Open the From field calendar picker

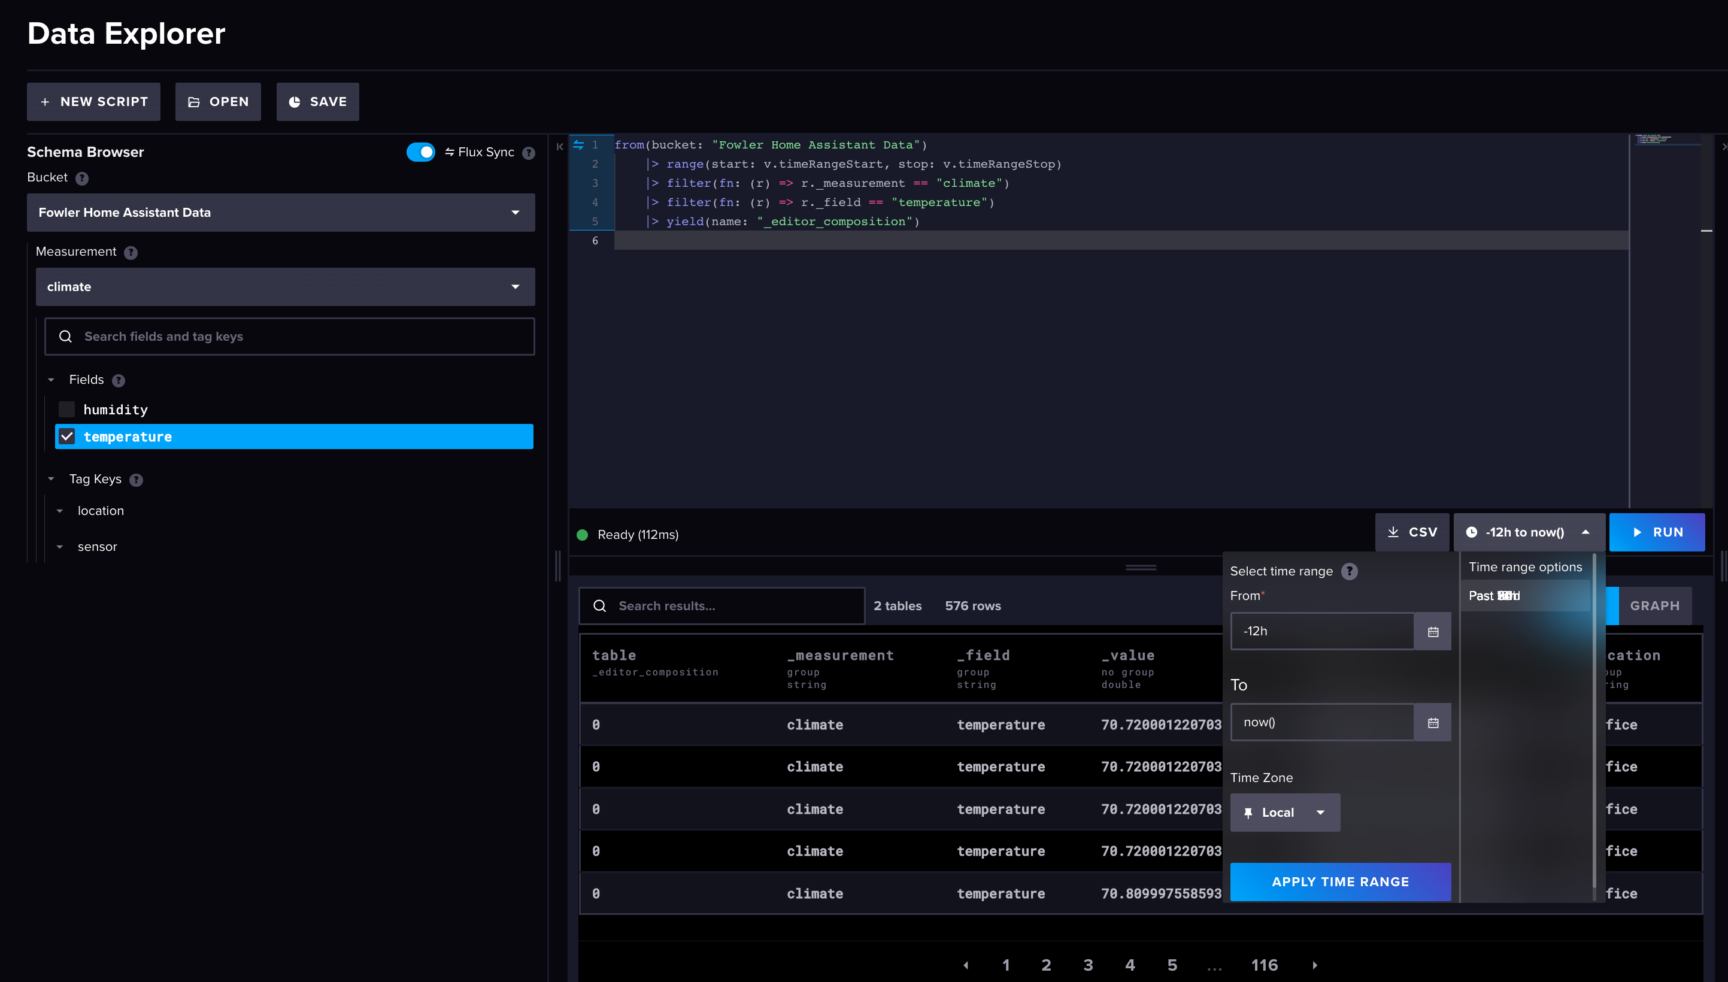(x=1433, y=631)
